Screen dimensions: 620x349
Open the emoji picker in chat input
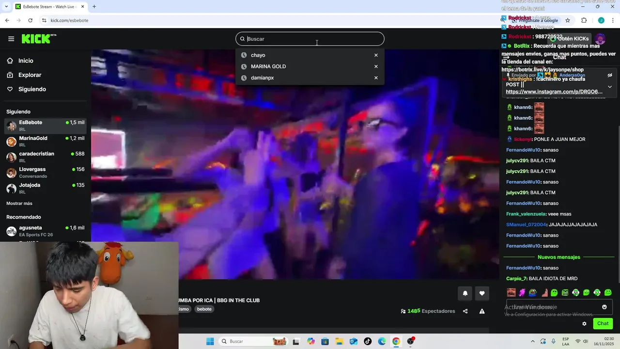point(604,307)
